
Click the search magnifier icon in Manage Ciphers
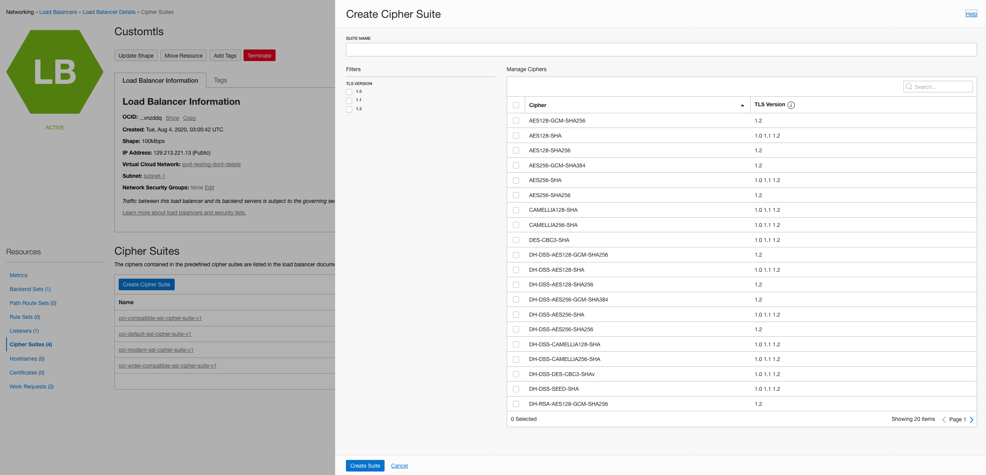[x=909, y=87]
